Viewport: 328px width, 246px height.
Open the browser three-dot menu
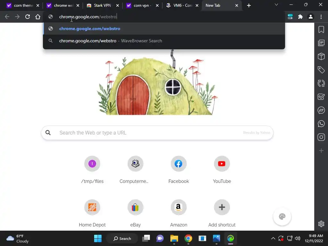pos(321,17)
